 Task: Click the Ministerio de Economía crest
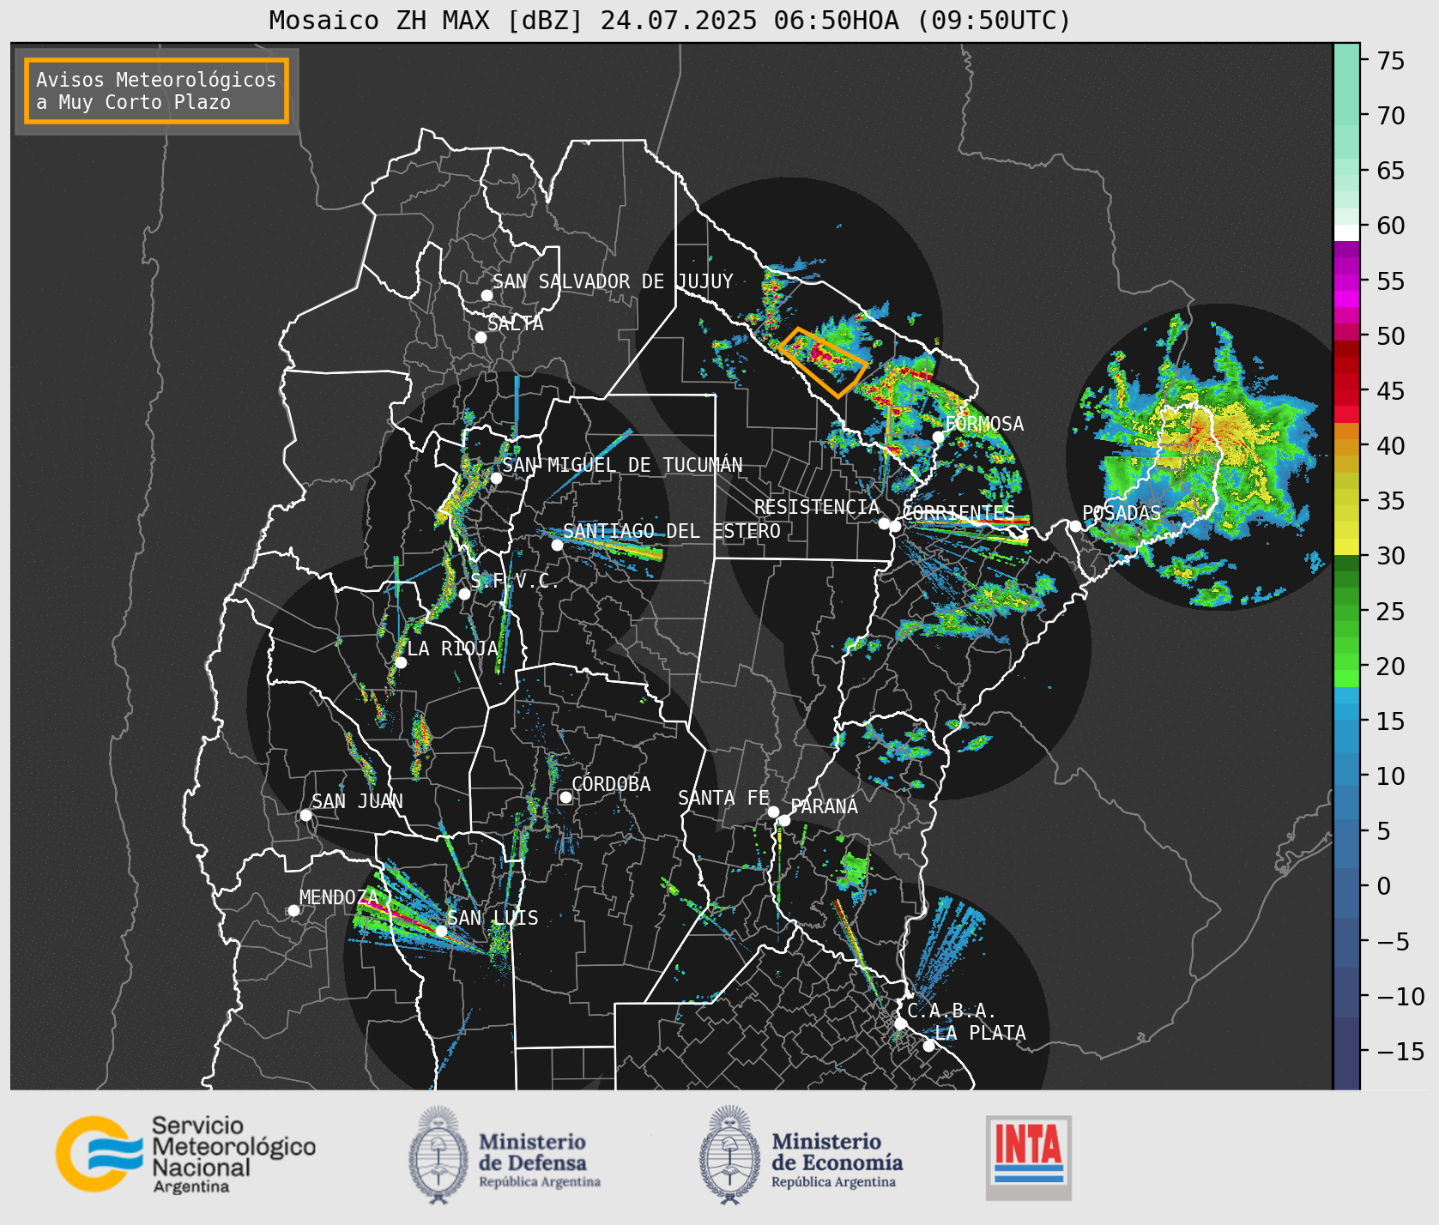[731, 1156]
